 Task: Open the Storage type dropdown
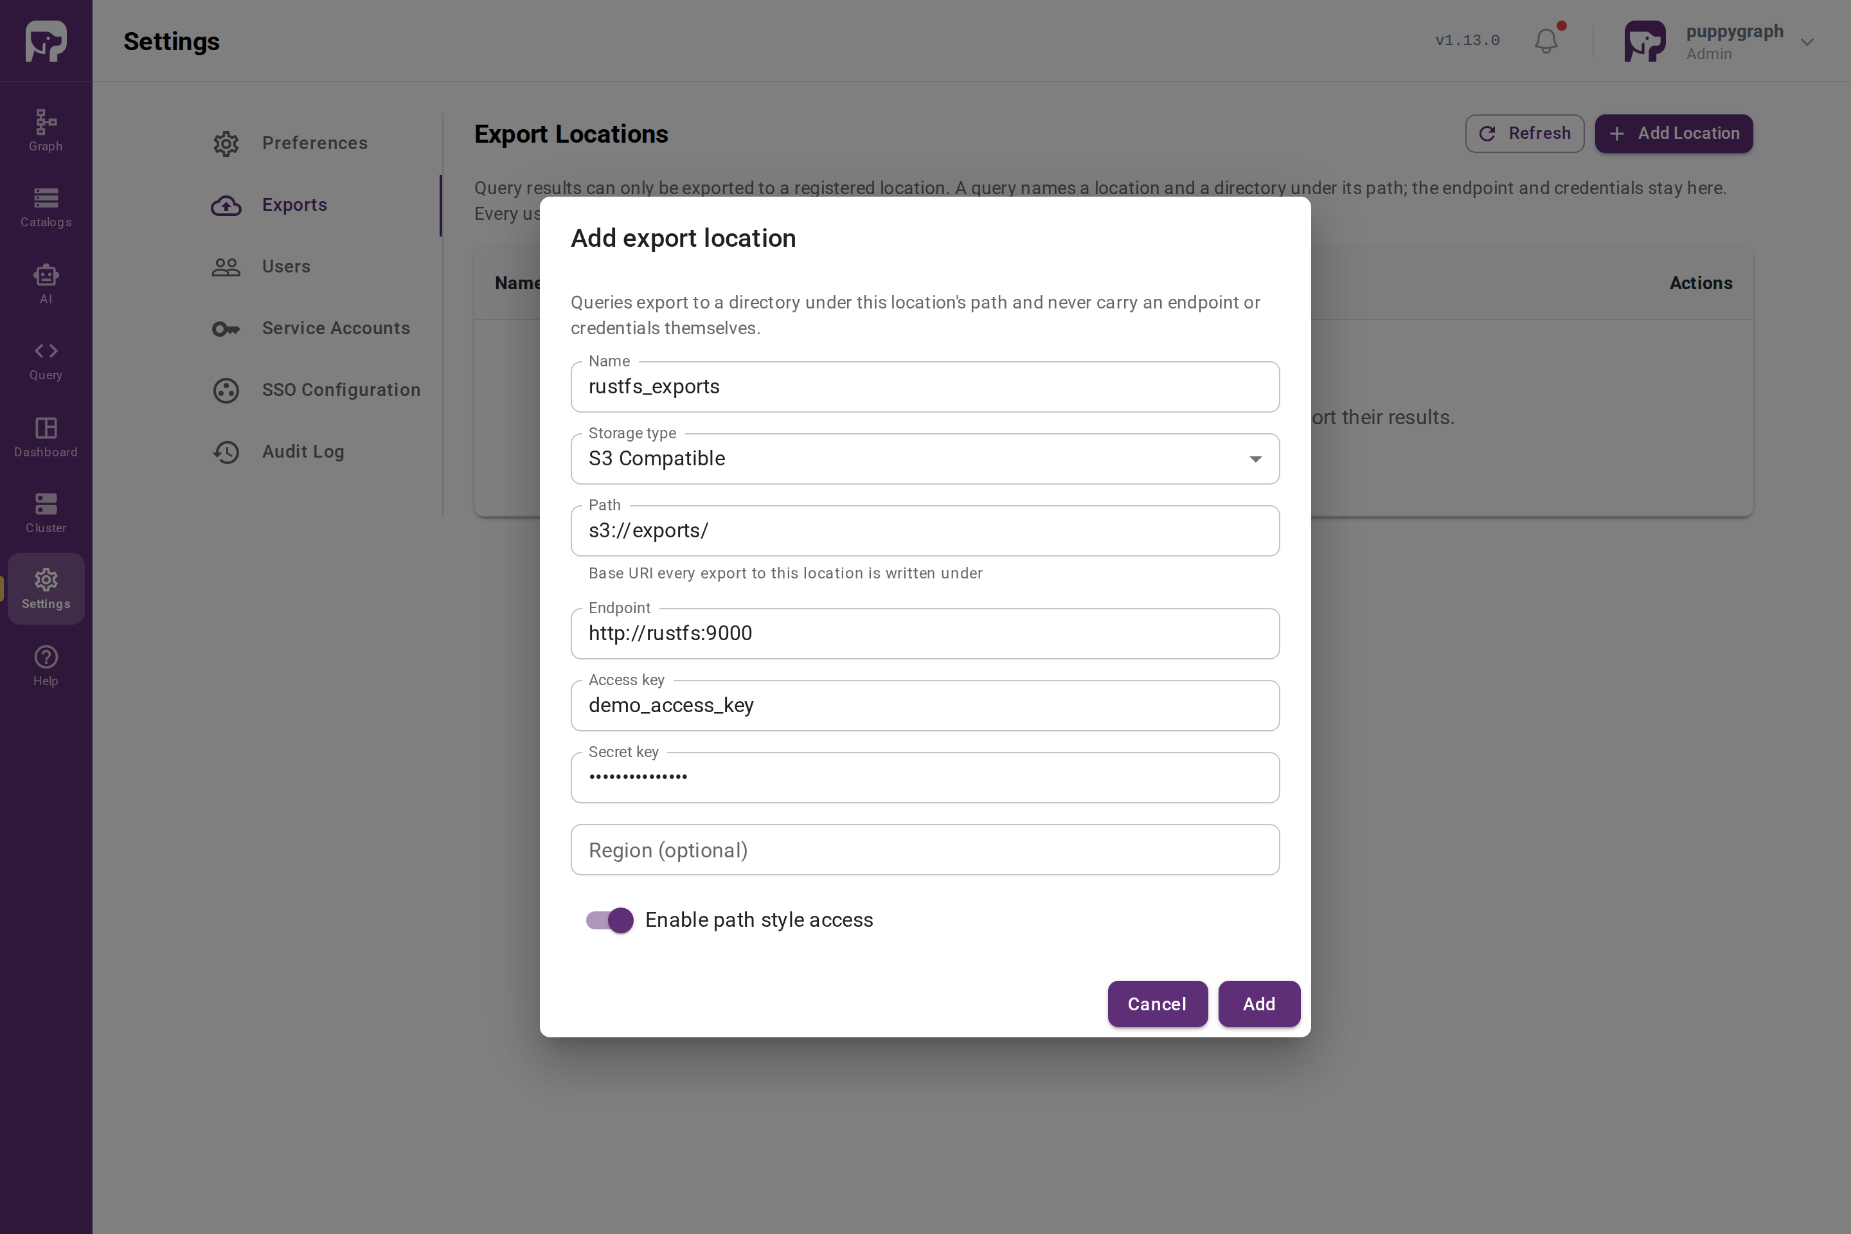pyautogui.click(x=925, y=459)
